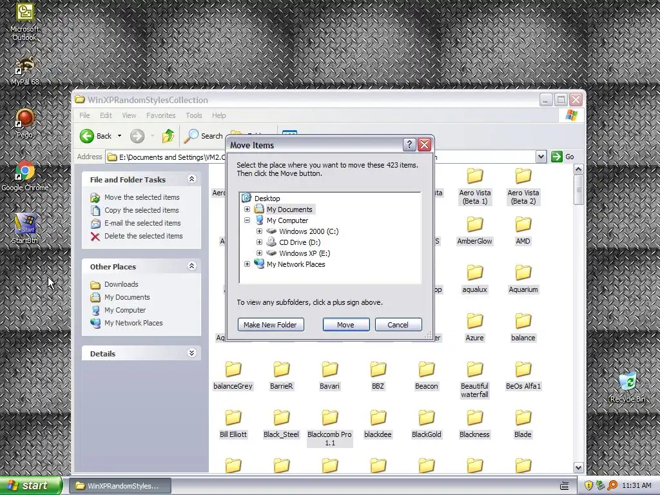Select the Aero Vista (Beta 2) folder

coord(523,186)
